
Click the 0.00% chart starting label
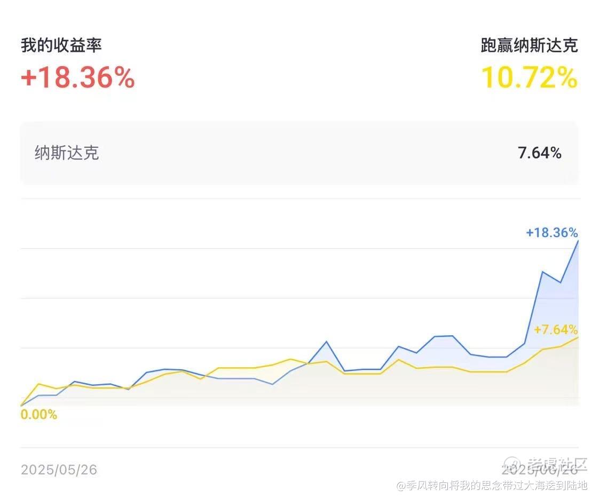38,415
